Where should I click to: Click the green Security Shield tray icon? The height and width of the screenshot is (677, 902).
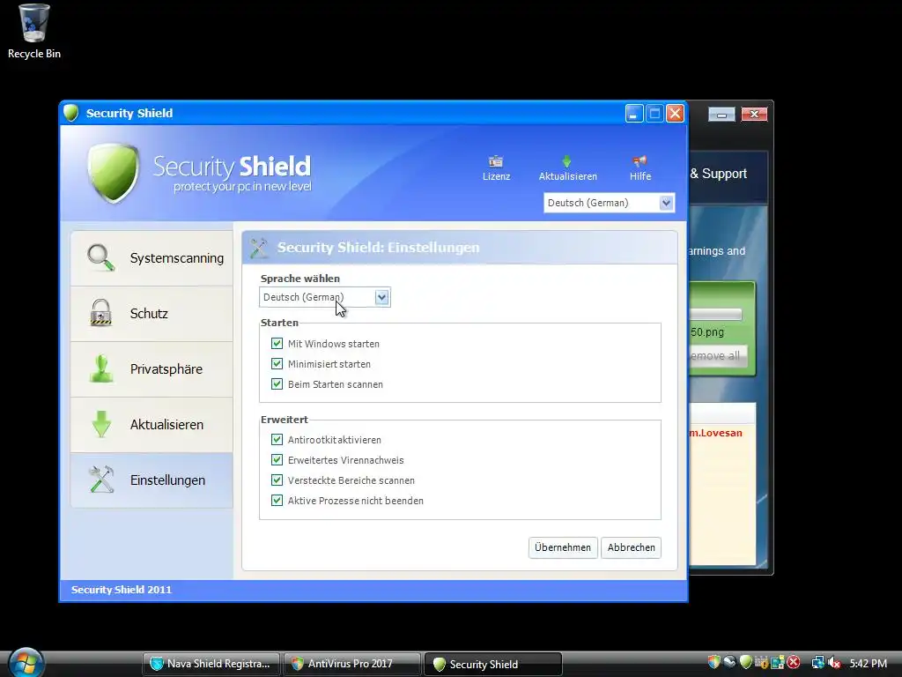point(746,663)
